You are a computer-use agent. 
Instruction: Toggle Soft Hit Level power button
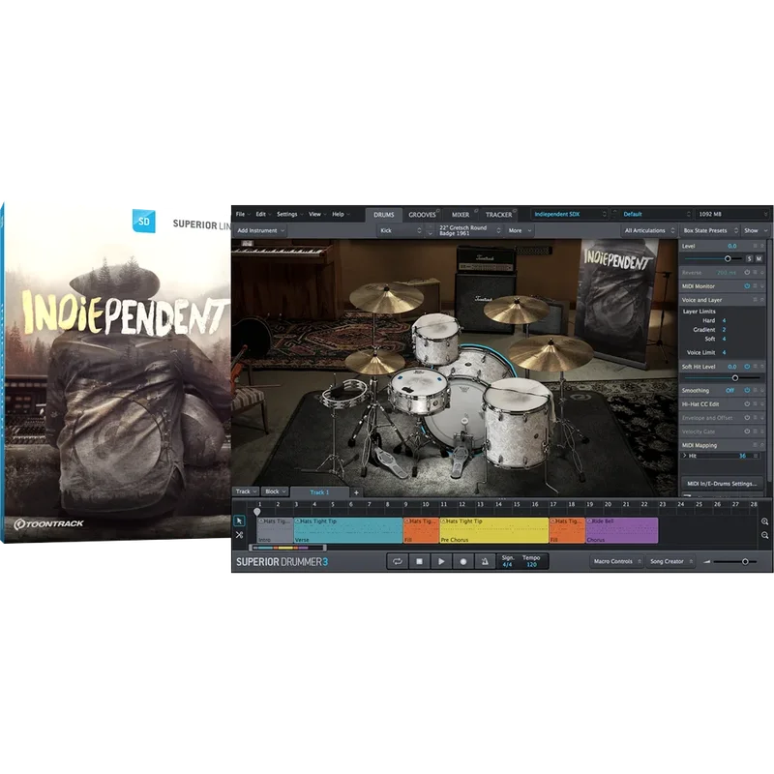click(x=747, y=367)
